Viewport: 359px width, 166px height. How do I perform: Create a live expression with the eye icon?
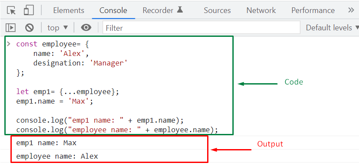point(86,28)
